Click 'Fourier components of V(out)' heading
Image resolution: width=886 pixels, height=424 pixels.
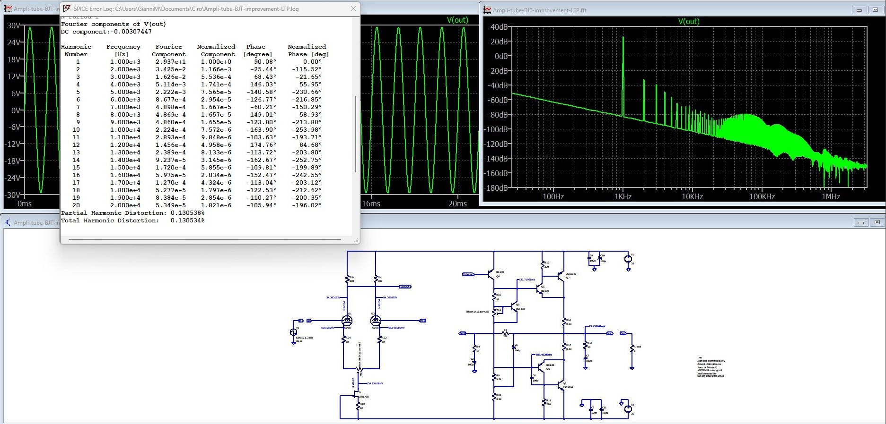coord(114,24)
